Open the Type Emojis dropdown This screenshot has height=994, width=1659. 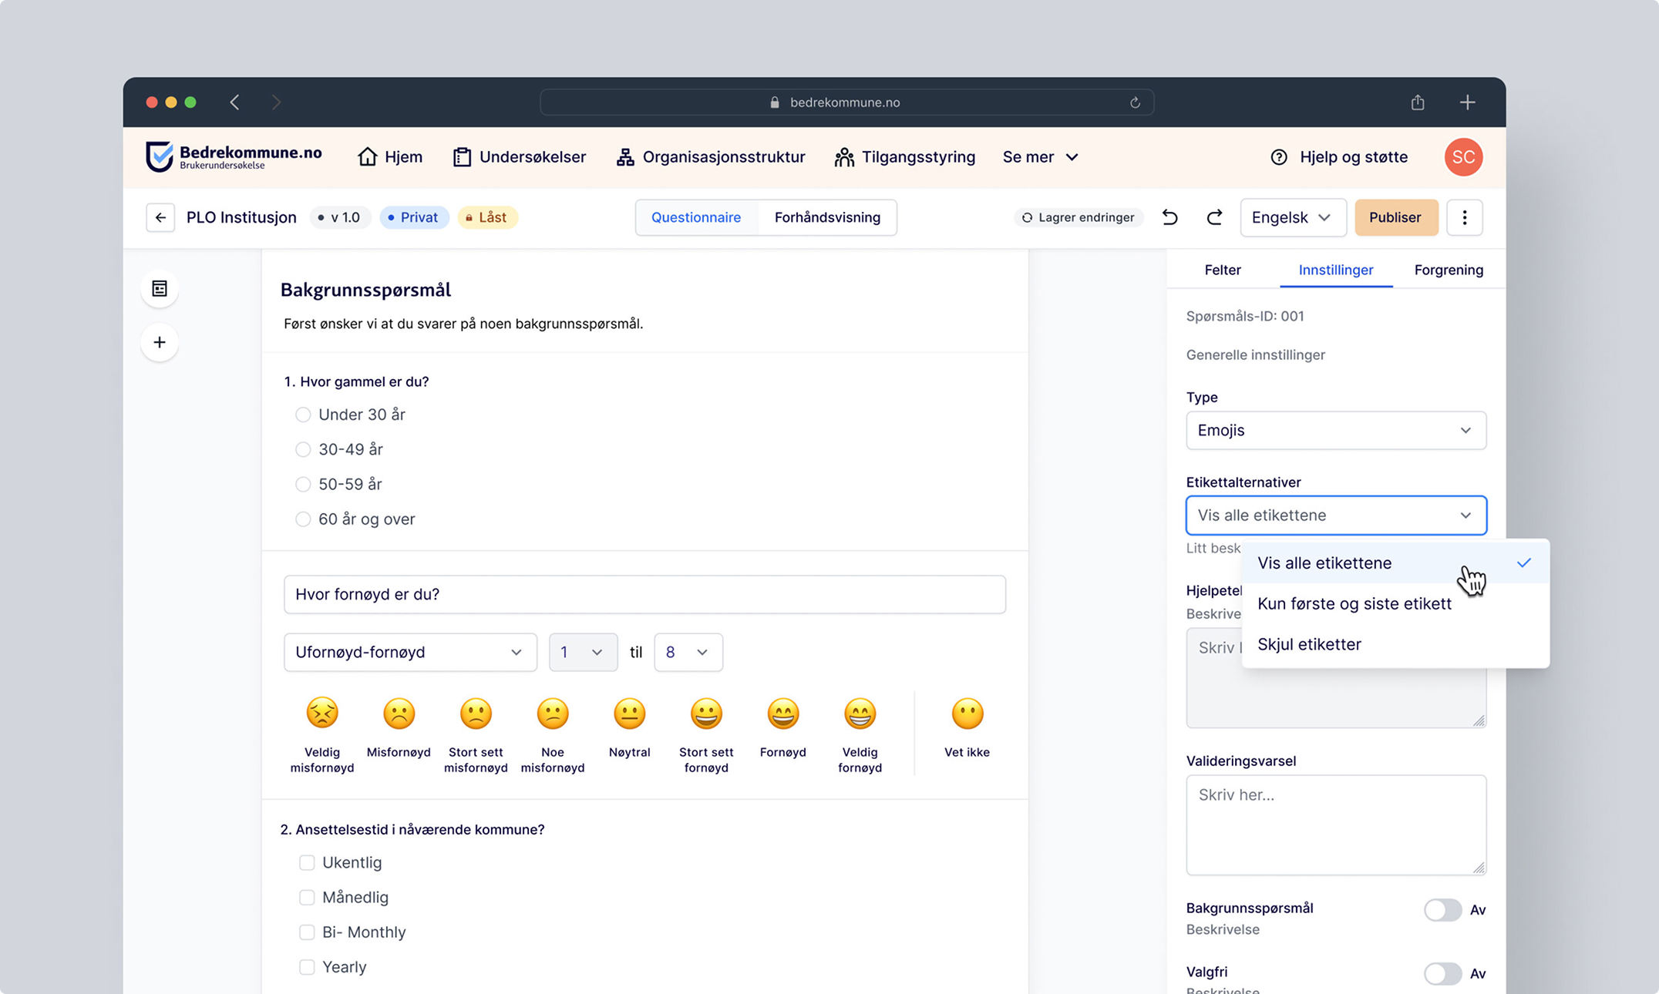pyautogui.click(x=1335, y=431)
